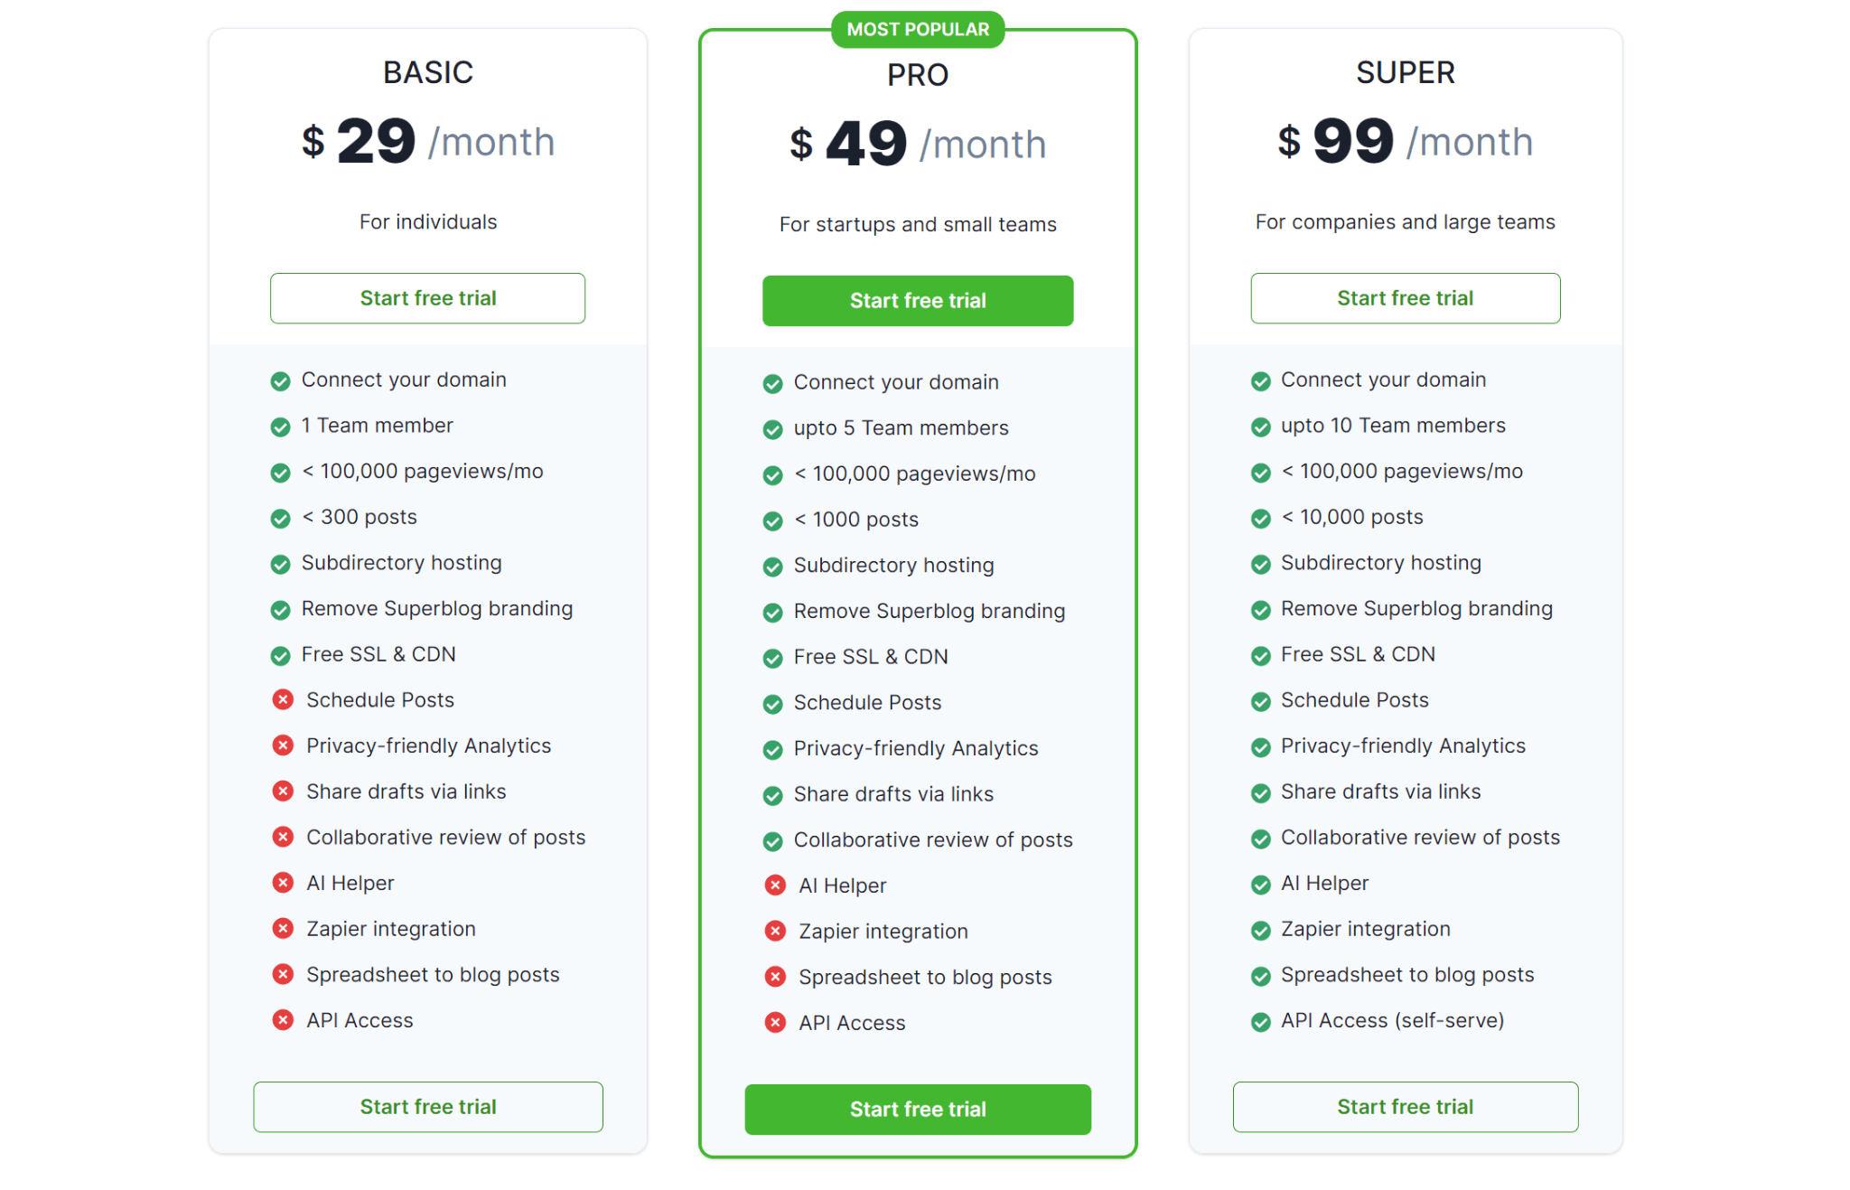Click the red X beside Basic Schedule Posts
The width and height of the screenshot is (1850, 1190).
click(x=283, y=699)
